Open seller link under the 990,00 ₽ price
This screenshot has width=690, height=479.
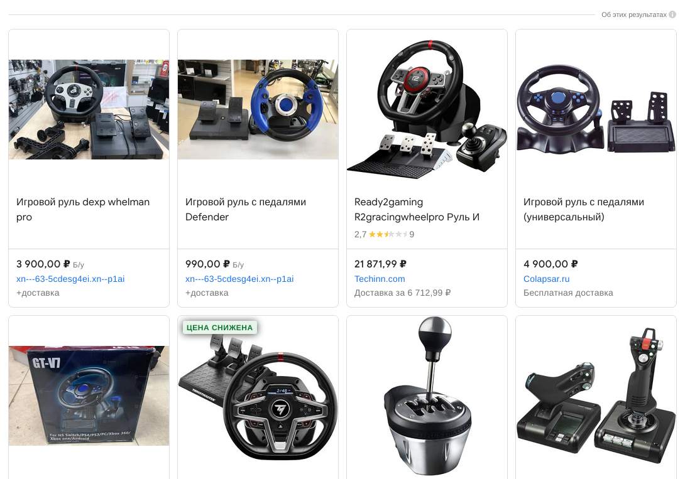tap(239, 279)
